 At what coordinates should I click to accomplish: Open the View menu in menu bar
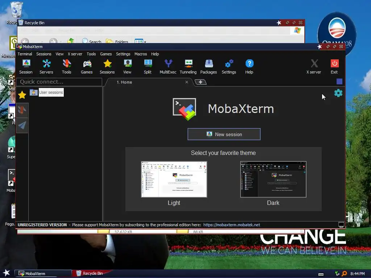59,54
